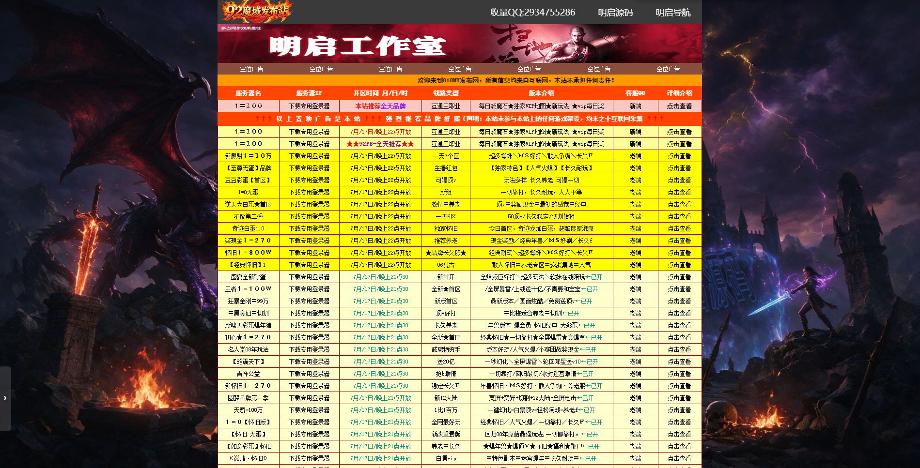
Task: Select server name 盛夏全新彩蛋
Action: [x=249, y=277]
